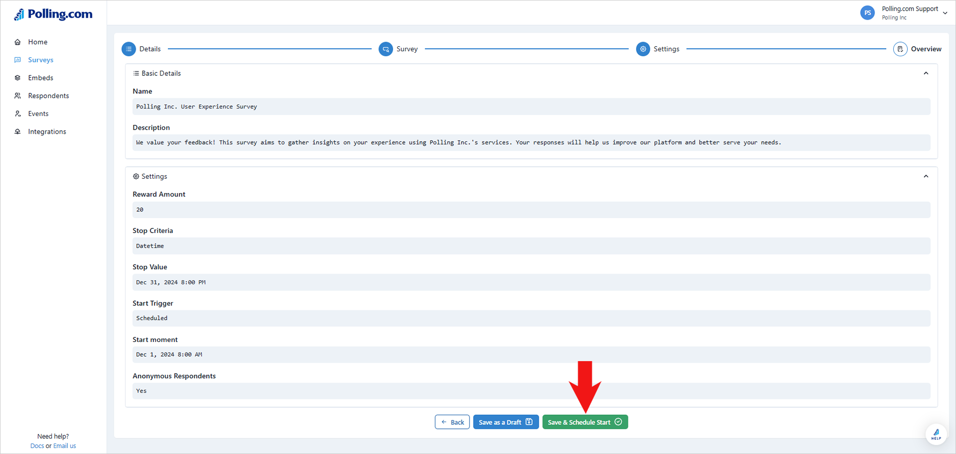This screenshot has height=454, width=956.
Task: Click the Start moment Dec 1, 2024 value
Action: pos(531,355)
